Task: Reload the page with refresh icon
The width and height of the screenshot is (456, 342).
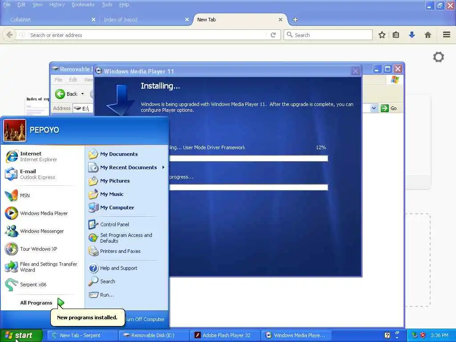Action: click(x=273, y=35)
